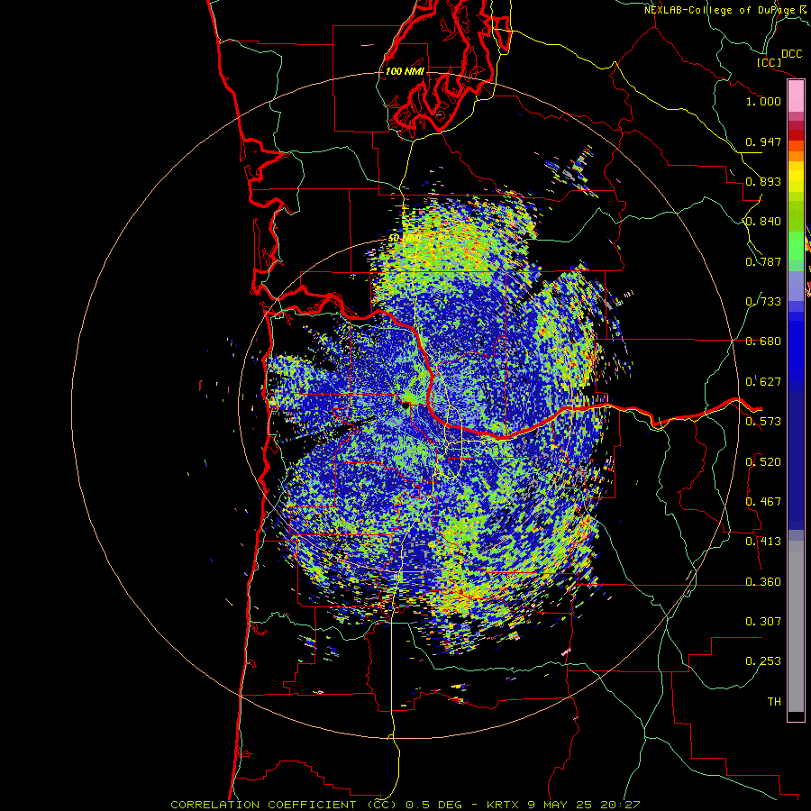The width and height of the screenshot is (811, 811).
Task: Click the 0.627 value on the color scale
Action: (x=763, y=382)
